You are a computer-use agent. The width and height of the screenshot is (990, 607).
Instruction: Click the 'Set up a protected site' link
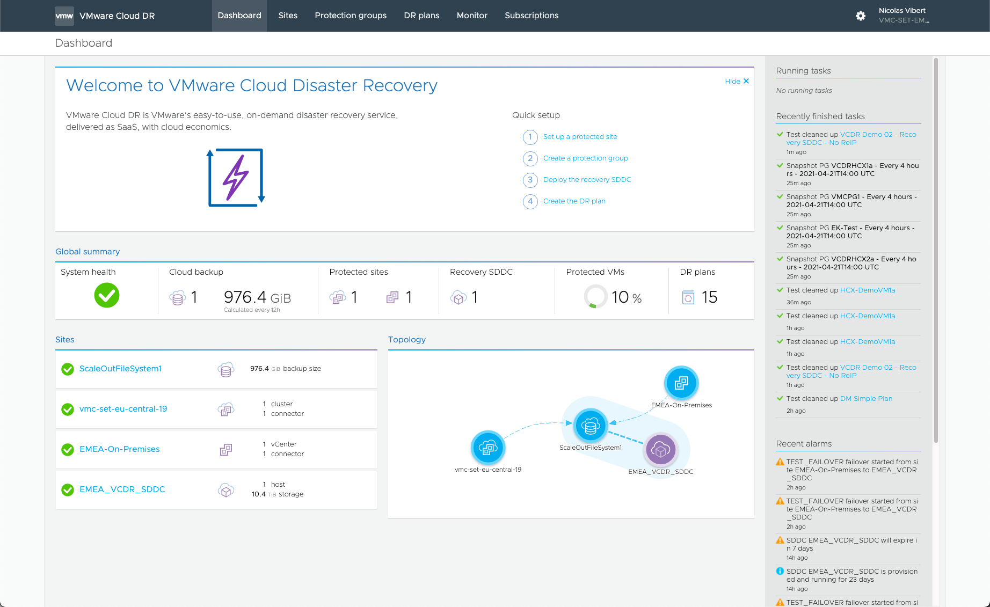(580, 137)
